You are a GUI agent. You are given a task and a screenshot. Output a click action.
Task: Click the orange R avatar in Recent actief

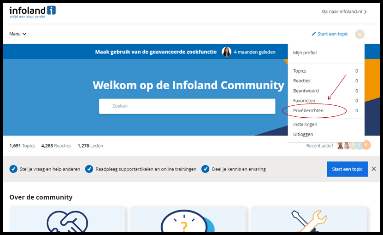(366, 145)
